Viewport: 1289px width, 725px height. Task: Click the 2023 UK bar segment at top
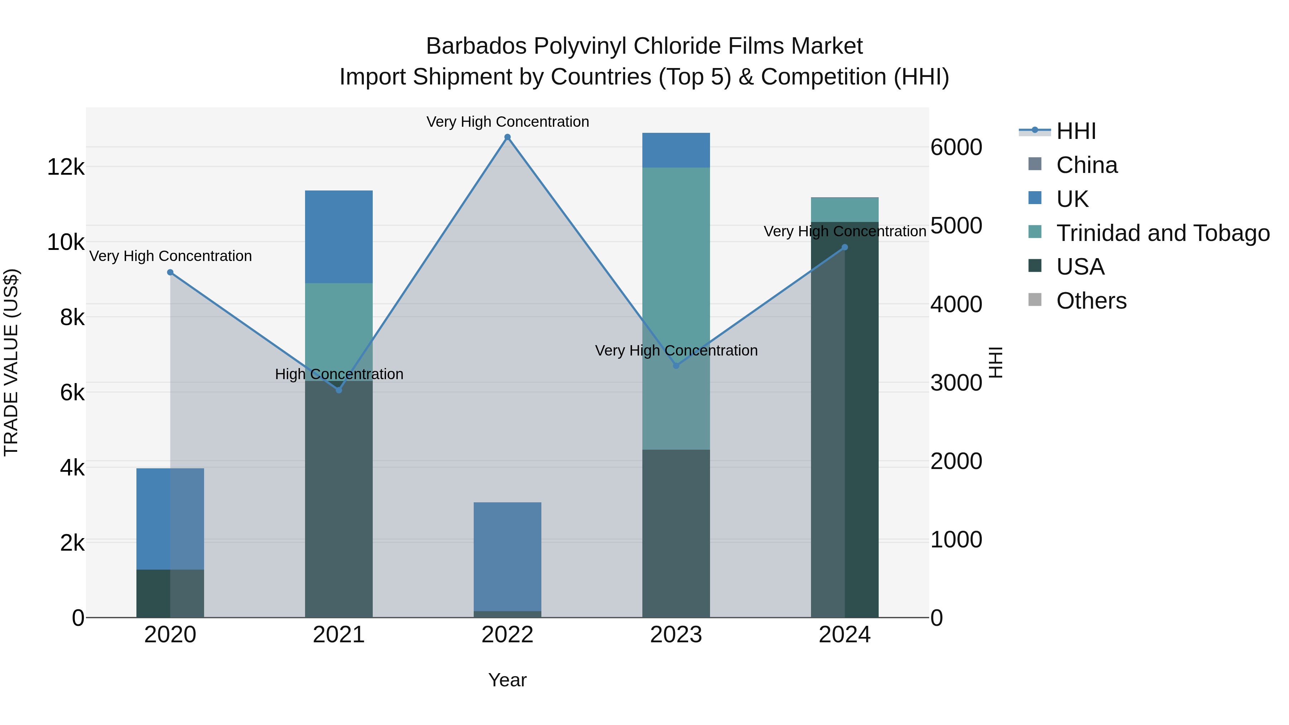coord(676,150)
